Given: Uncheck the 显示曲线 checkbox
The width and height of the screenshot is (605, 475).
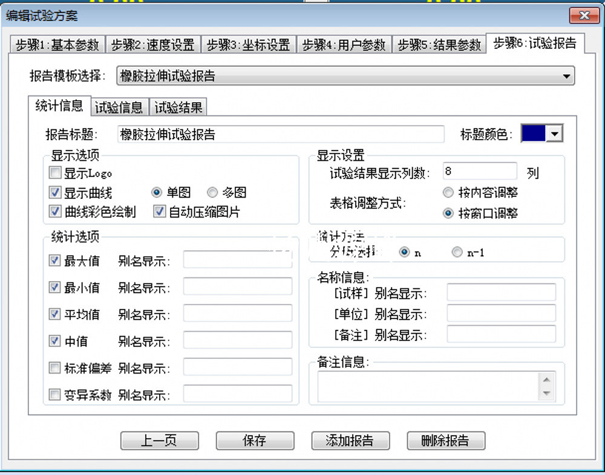Looking at the screenshot, I should point(55,193).
